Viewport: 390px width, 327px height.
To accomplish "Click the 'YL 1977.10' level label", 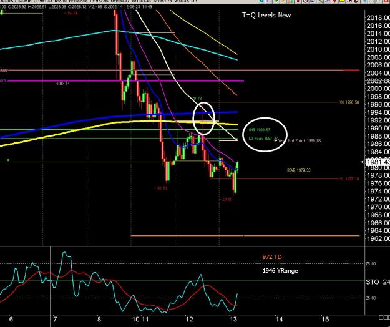I will 349,178.
